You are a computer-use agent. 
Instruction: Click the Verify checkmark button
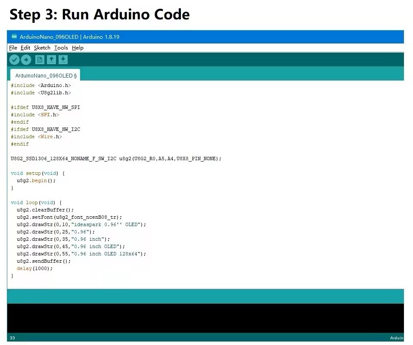coord(14,60)
